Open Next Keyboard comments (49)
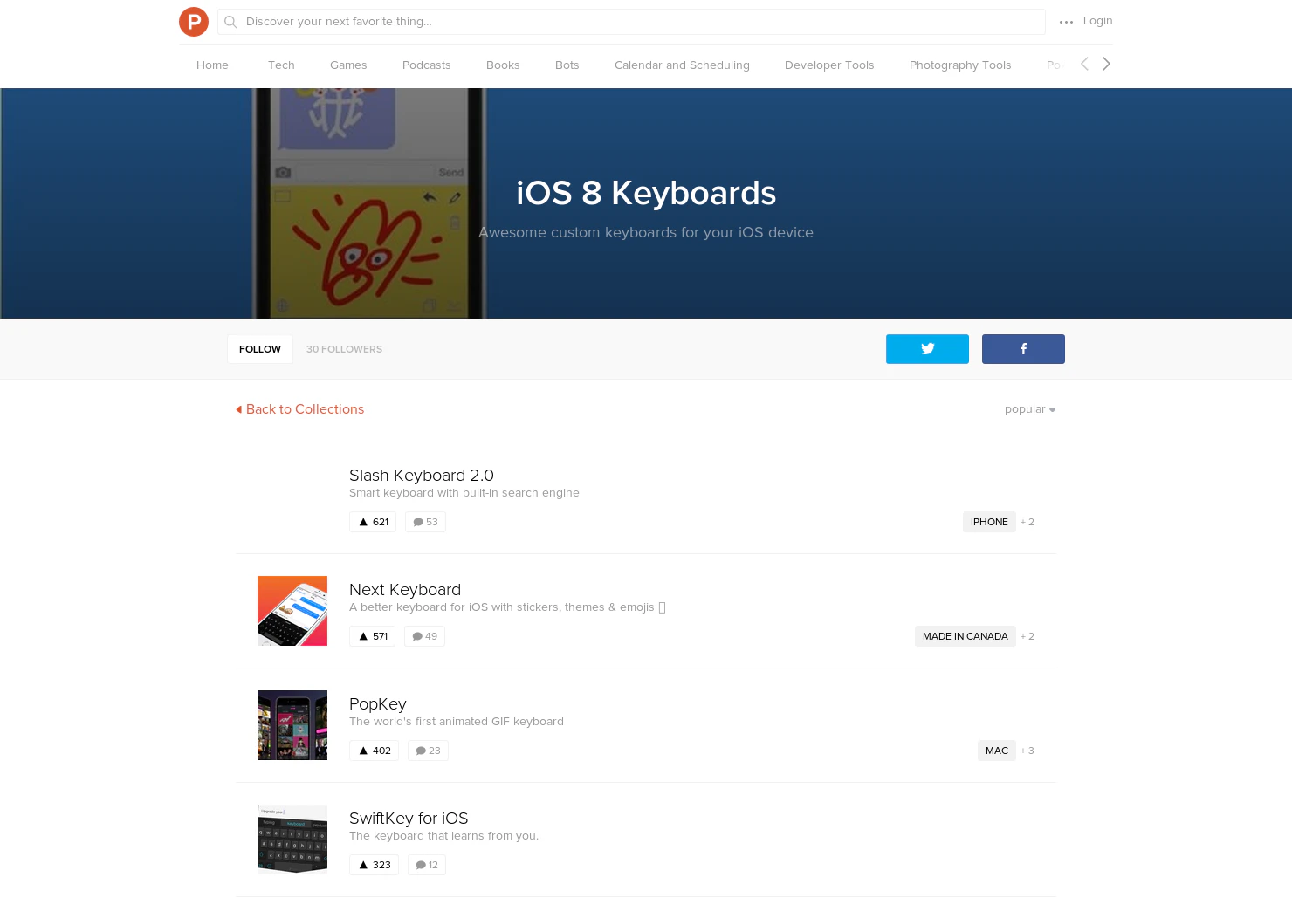The height and width of the screenshot is (905, 1292). point(424,636)
